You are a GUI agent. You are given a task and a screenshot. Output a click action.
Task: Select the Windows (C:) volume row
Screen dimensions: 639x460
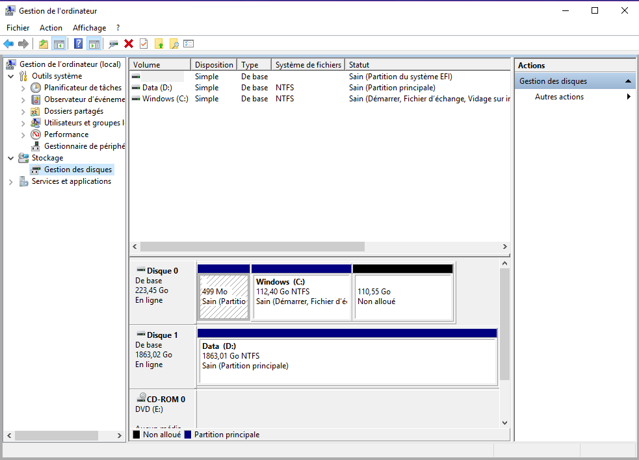click(x=320, y=99)
